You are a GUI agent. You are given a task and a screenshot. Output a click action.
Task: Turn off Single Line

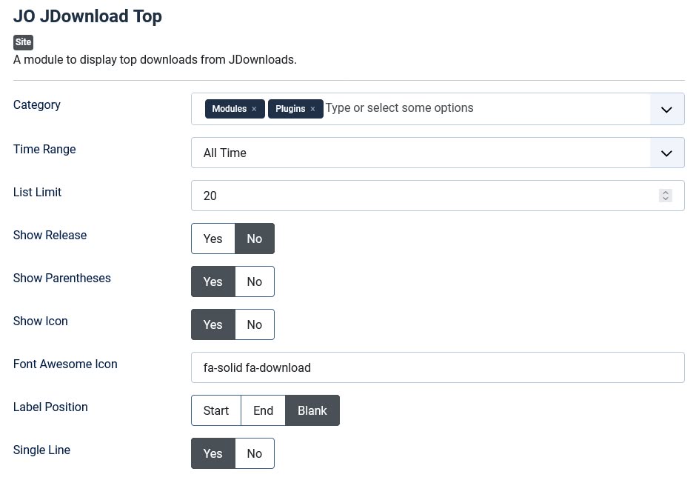click(254, 453)
